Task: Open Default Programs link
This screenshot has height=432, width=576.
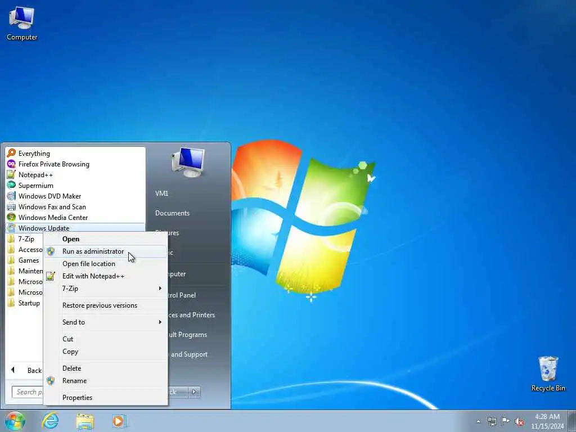Action: pos(188,335)
